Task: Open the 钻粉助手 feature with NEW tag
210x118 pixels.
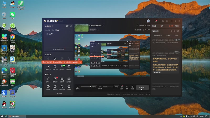Action: [62, 67]
